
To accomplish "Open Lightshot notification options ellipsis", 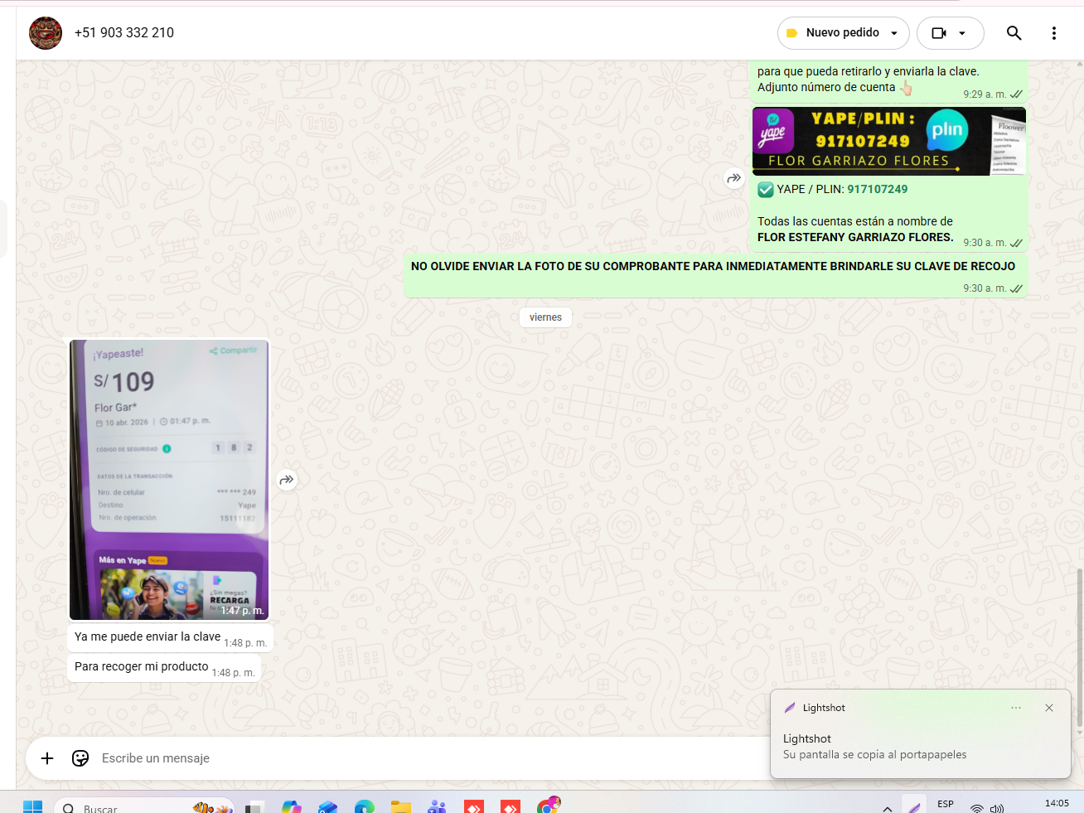I will 1016,708.
